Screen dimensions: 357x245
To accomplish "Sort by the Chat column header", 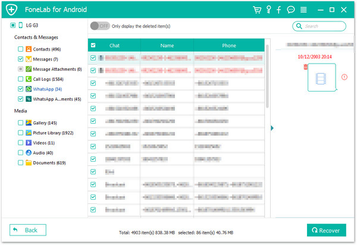I will (114, 46).
